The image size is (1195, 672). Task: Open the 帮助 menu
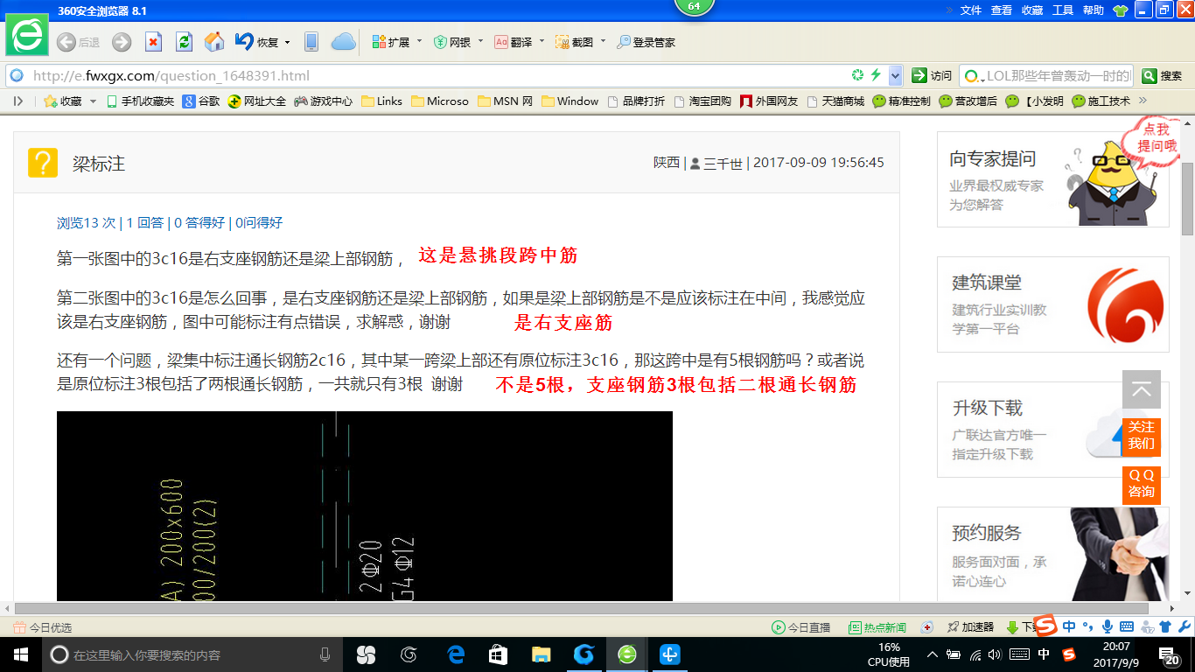1094,10
